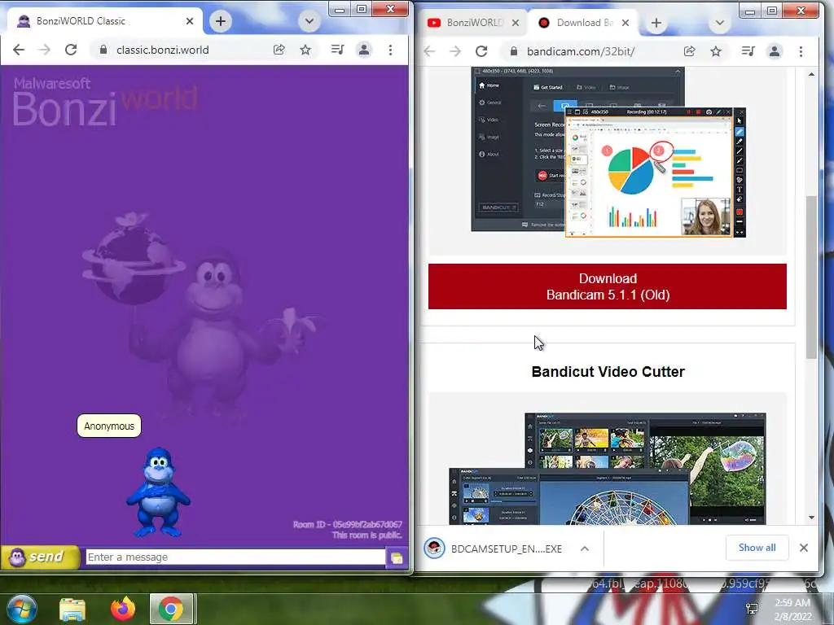The image size is (834, 625).
Task: Go forward in BonziWORLD Classic window
Action: tap(45, 50)
